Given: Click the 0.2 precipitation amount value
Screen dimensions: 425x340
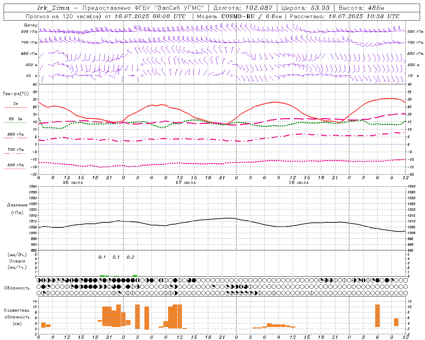Looking at the screenshot, I should (x=130, y=257).
